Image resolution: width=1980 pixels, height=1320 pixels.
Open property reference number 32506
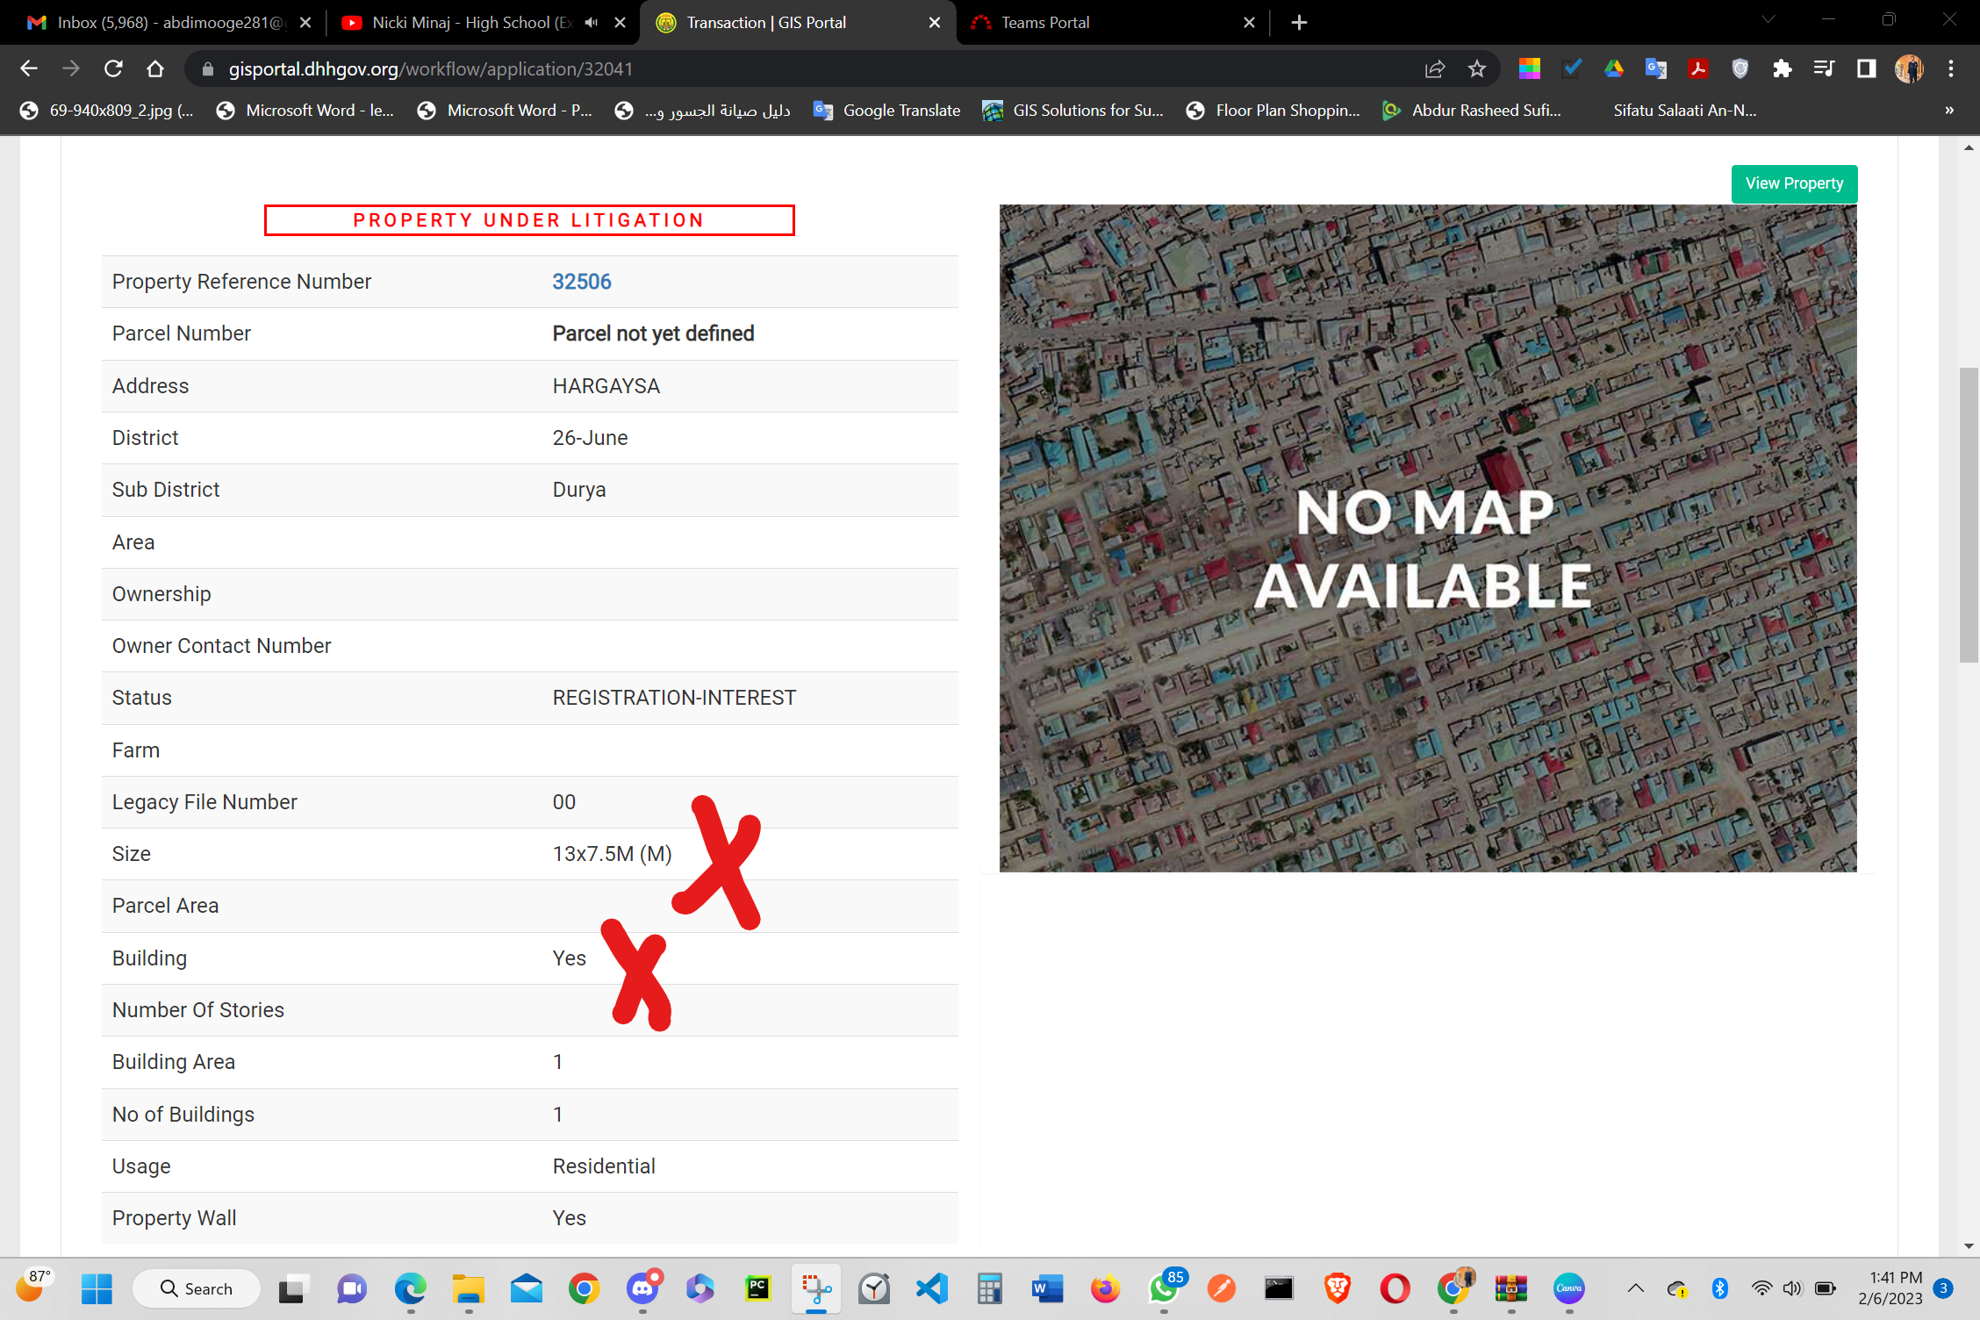click(x=581, y=282)
